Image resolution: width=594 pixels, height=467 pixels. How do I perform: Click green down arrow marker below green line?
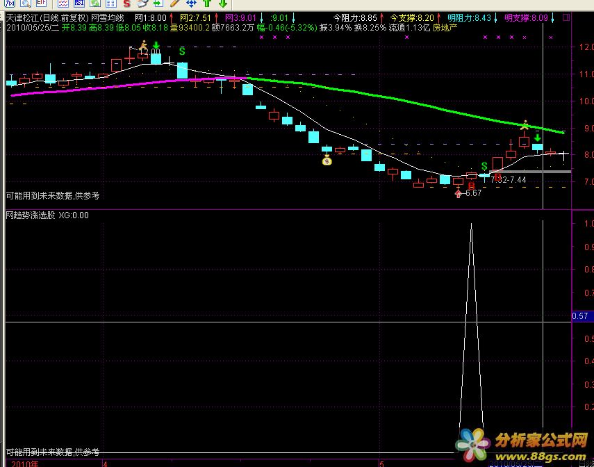coord(537,138)
